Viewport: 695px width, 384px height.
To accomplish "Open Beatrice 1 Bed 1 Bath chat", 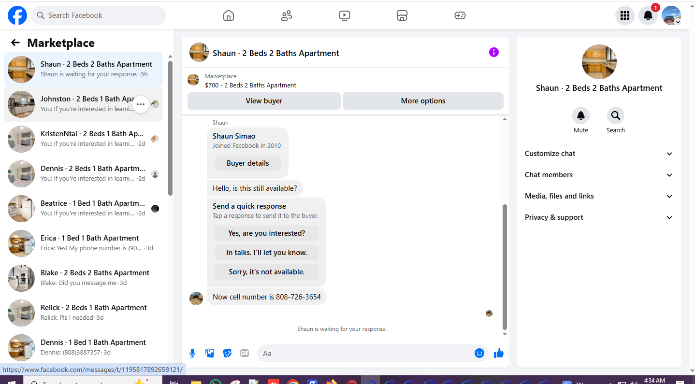I will coord(83,209).
